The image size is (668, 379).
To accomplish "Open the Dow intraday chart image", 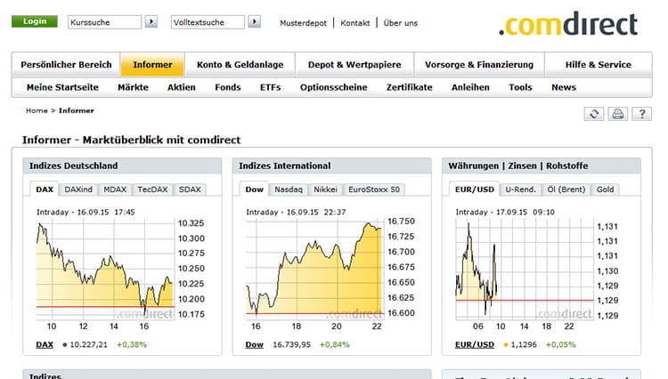I will (x=330, y=270).
